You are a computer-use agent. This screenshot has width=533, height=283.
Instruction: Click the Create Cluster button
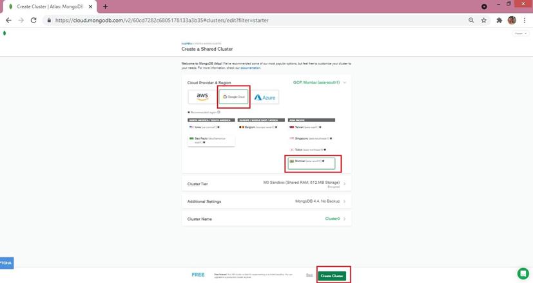332,276
